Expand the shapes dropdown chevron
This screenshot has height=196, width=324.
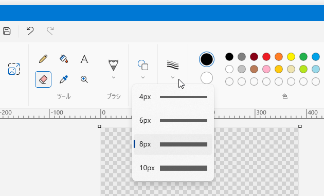click(143, 77)
